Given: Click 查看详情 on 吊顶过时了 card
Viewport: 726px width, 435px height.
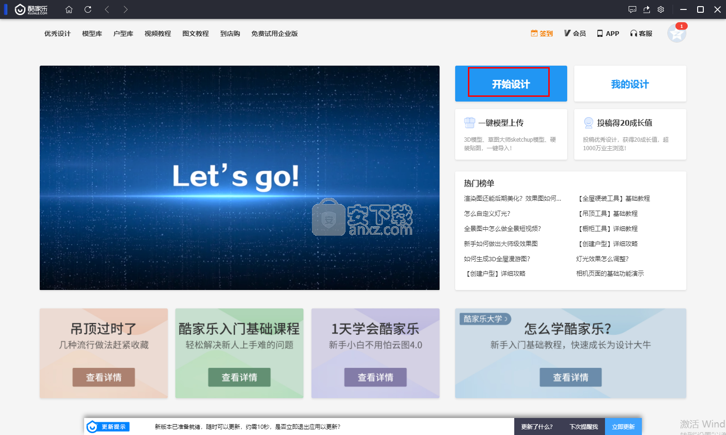Looking at the screenshot, I should (x=104, y=377).
